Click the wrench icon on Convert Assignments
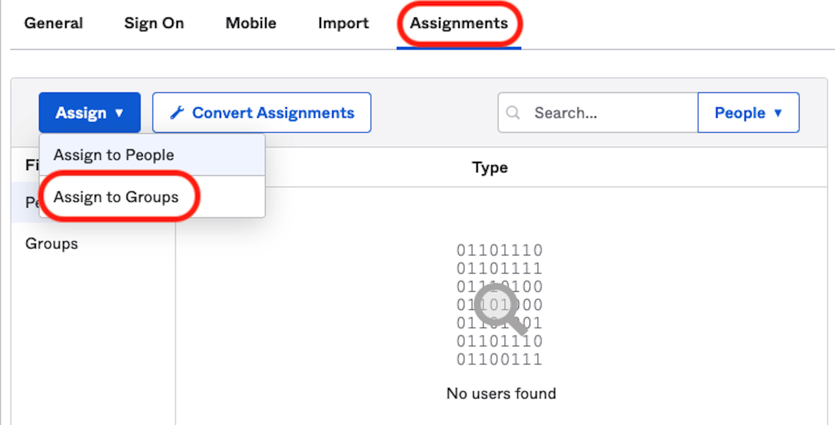 coord(177,113)
